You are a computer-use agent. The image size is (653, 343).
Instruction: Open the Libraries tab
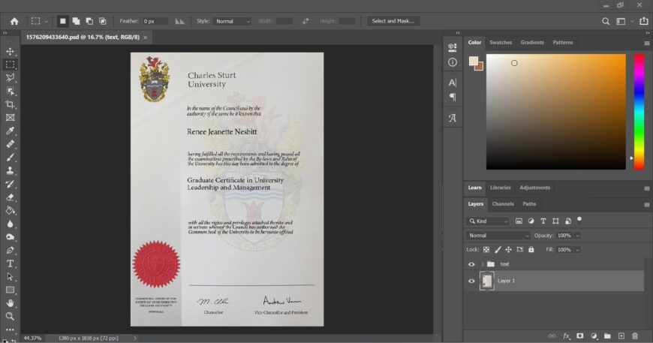coord(500,188)
